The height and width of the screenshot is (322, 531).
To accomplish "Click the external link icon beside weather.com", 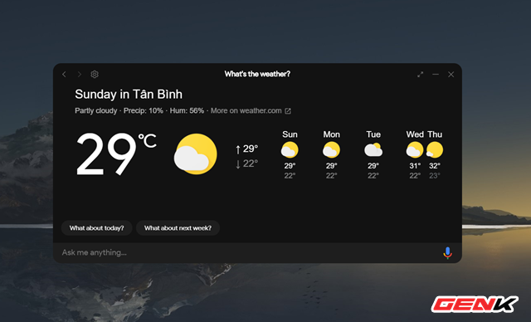I will pyautogui.click(x=288, y=111).
